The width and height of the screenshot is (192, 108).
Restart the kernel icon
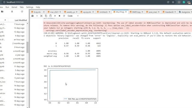(64, 16)
